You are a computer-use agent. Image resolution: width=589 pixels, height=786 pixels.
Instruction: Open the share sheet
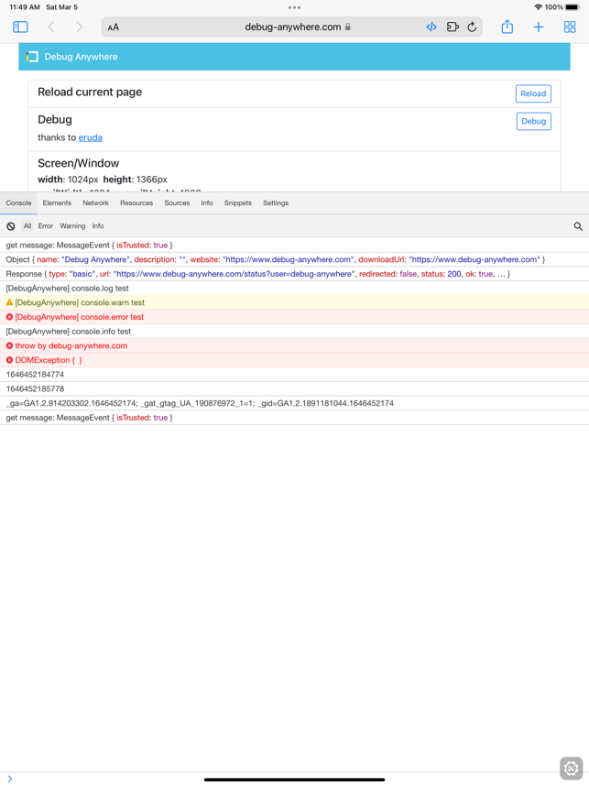click(507, 27)
